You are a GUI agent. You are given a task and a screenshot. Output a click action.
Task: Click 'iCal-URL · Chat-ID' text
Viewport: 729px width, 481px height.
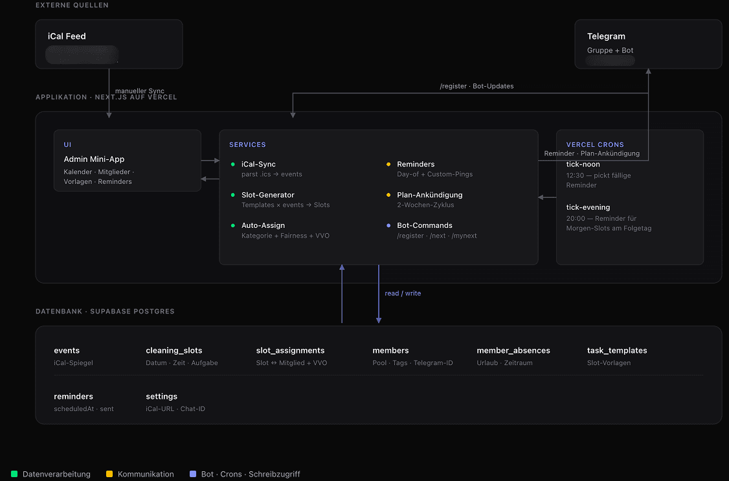(175, 409)
